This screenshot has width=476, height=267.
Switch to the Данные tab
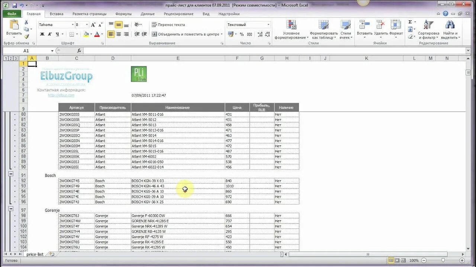tap(148, 14)
